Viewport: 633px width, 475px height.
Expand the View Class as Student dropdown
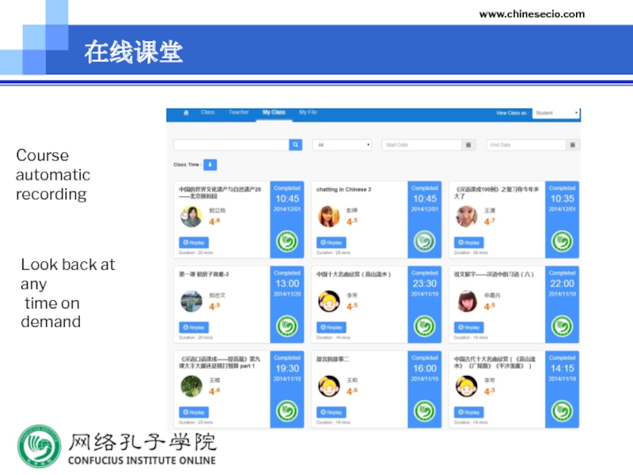tap(556, 113)
